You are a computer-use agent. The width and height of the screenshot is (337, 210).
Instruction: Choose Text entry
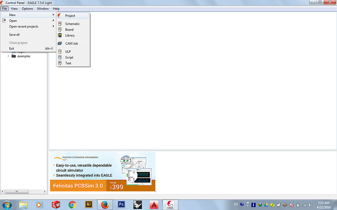pyautogui.click(x=73, y=63)
